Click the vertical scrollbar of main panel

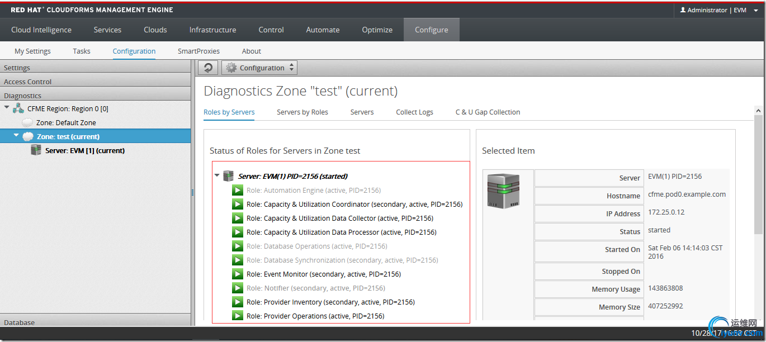(x=758, y=174)
